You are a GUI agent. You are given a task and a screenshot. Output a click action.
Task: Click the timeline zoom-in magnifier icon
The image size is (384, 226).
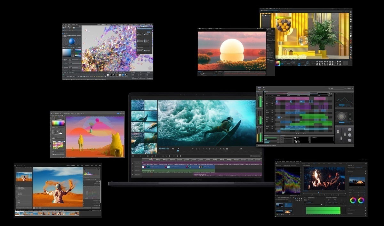click(148, 156)
